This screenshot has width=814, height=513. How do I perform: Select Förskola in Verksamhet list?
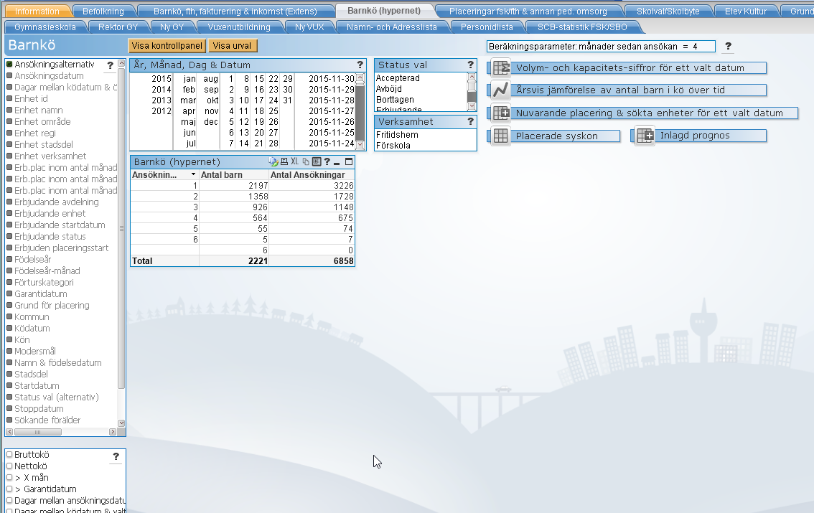pyautogui.click(x=393, y=145)
